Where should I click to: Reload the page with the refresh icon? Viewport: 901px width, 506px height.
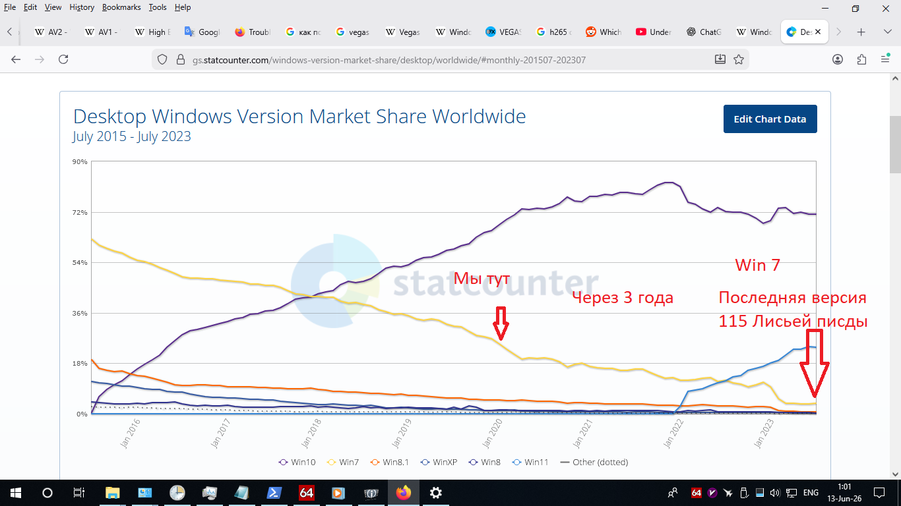coord(63,59)
